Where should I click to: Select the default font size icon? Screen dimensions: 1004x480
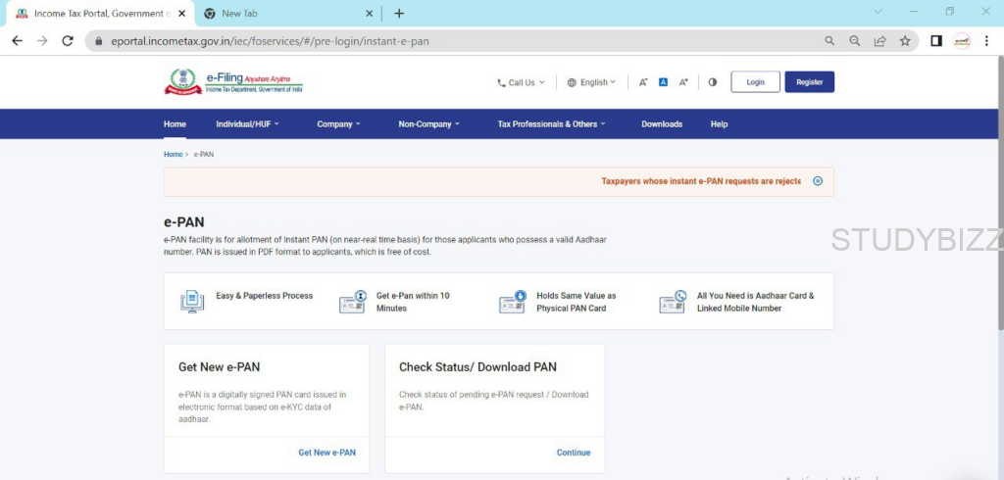(x=663, y=82)
